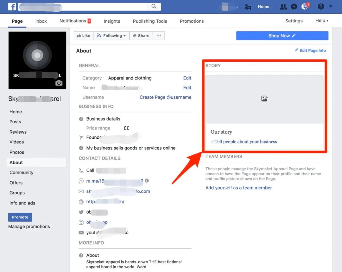Click the camera icon on profile picture
Image resolution: width=342 pixels, height=272 pixels.
[59, 83]
